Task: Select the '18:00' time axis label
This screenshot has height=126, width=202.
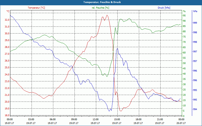Action: (x=138, y=119)
